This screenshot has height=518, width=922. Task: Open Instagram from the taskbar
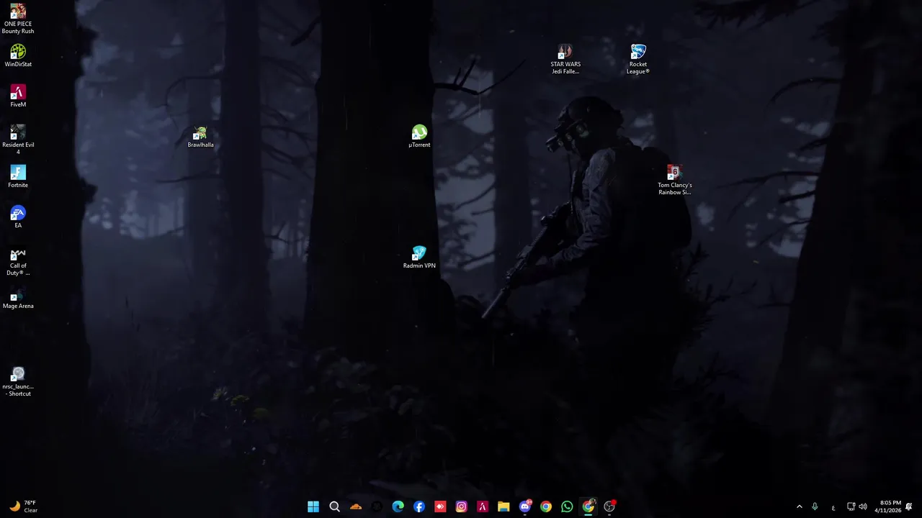tap(461, 506)
